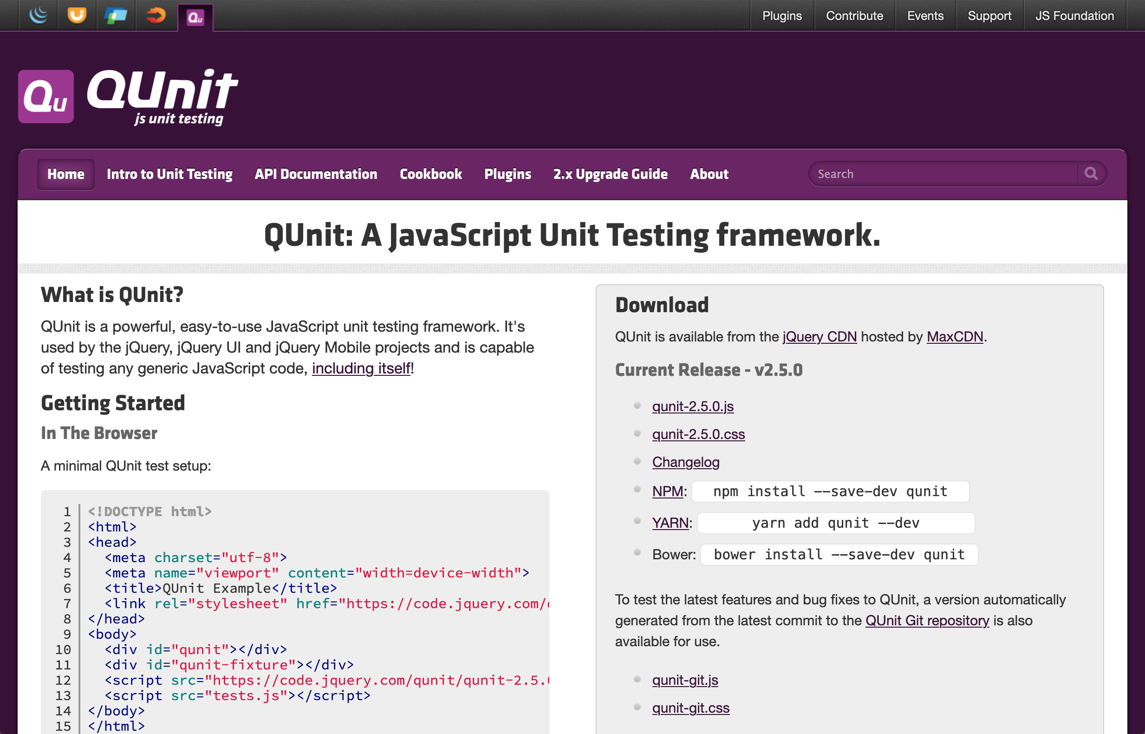This screenshot has height=734, width=1145.
Task: Click the npm install command box
Action: 830,492
